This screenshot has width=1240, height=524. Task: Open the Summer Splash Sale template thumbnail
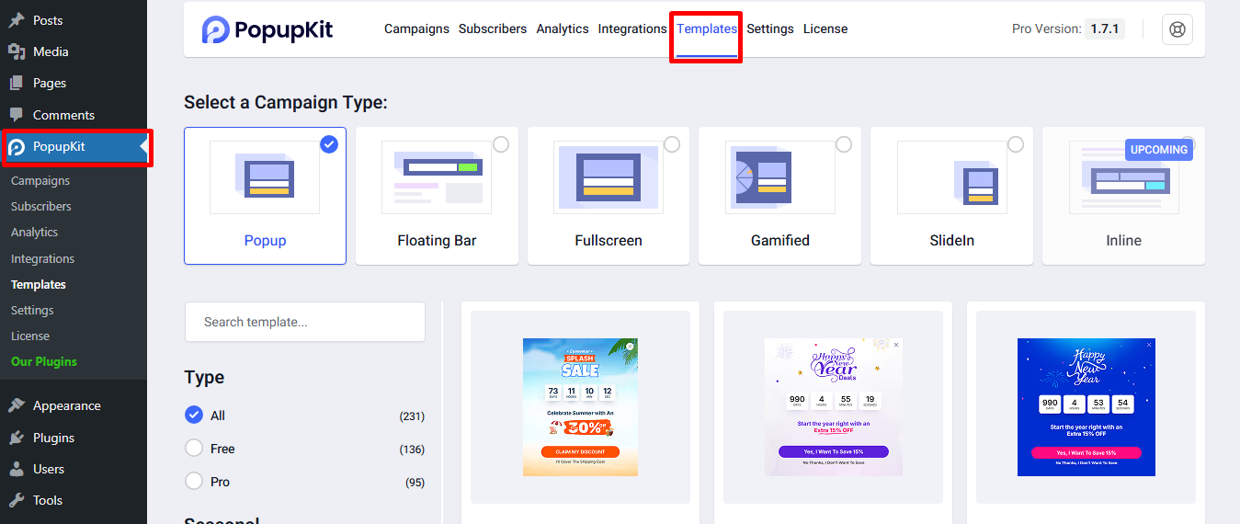pos(580,407)
